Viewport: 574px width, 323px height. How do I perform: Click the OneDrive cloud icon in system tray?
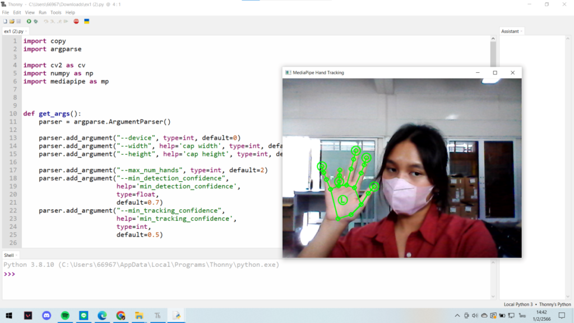[484, 315]
